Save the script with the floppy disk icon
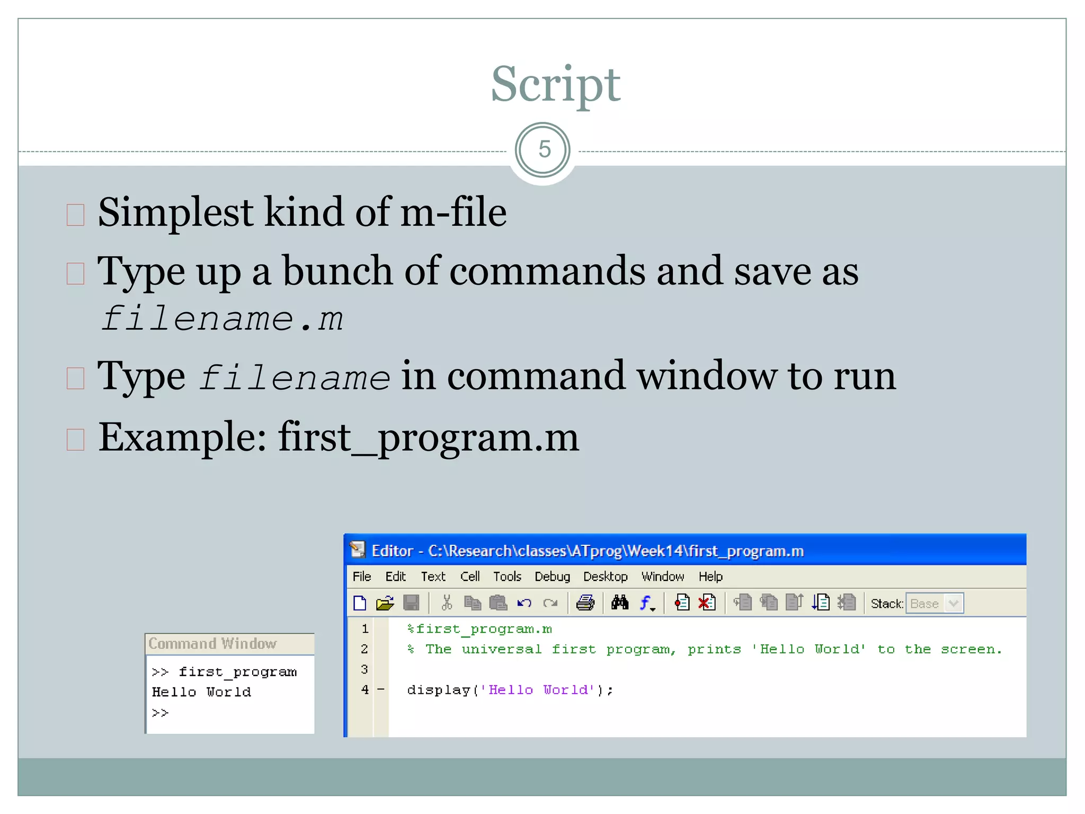Viewport: 1085px width, 814px height. point(411,603)
